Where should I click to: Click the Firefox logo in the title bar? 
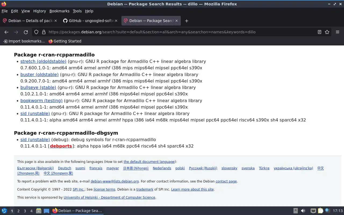pyautogui.click(x=4, y=4)
